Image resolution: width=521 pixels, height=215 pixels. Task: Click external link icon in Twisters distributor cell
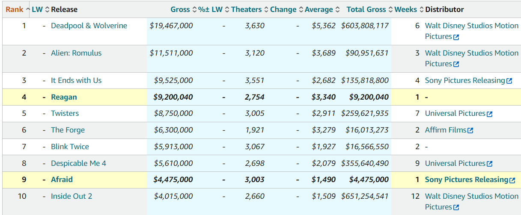490,114
